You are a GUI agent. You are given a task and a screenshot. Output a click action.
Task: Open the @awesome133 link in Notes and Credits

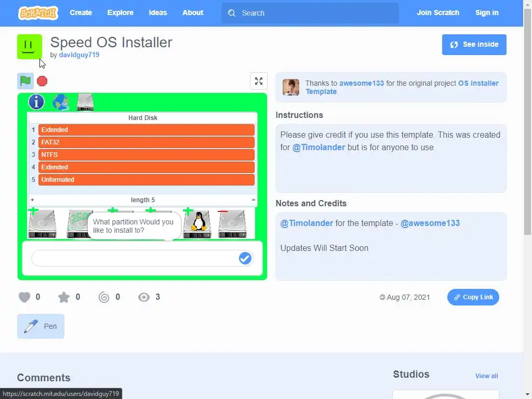pos(430,223)
